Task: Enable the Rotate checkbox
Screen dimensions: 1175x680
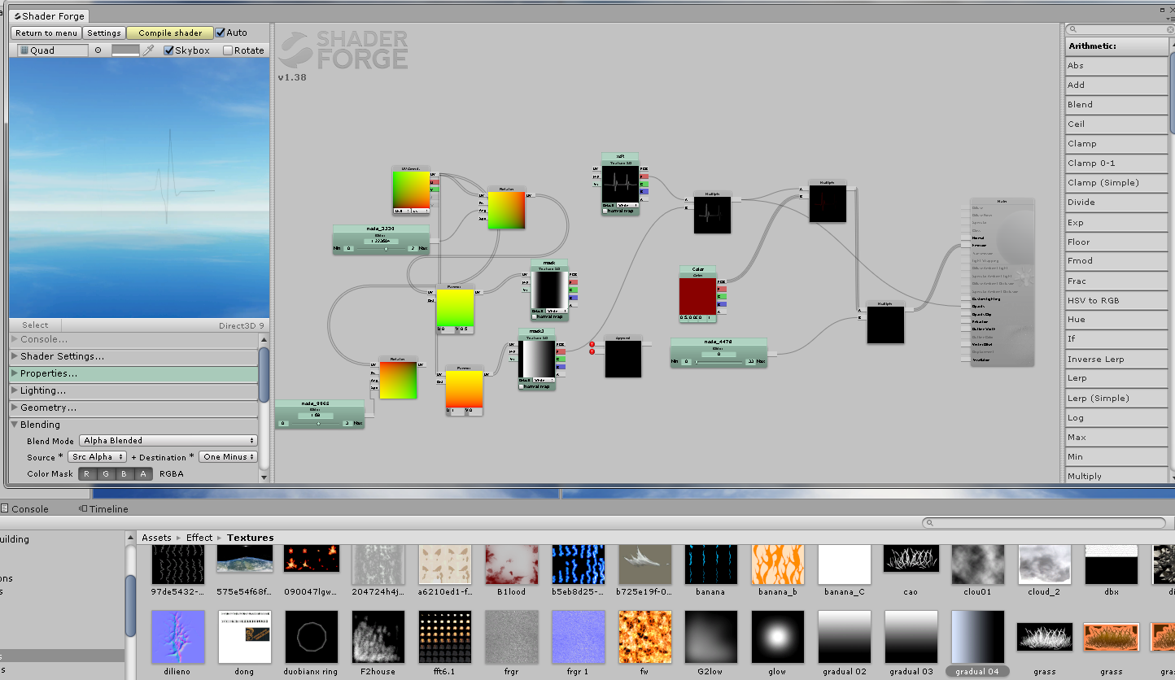Action: point(228,50)
